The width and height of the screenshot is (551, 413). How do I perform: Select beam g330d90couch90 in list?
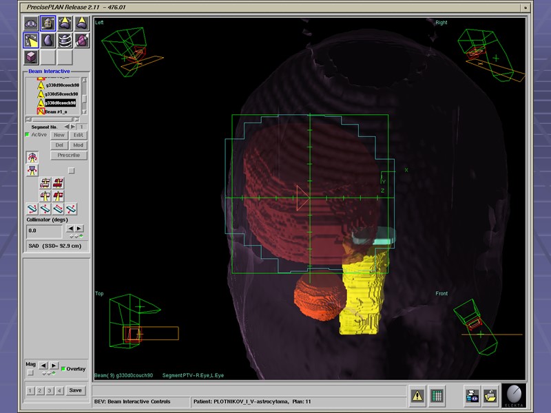[x=62, y=85]
